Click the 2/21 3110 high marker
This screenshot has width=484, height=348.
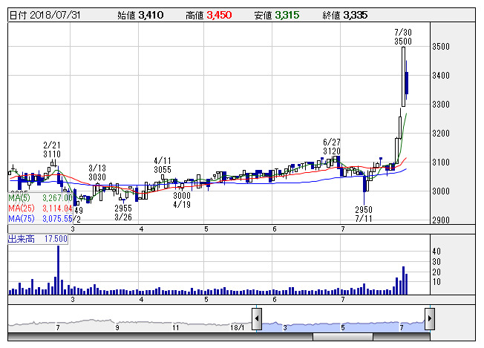pos(52,149)
